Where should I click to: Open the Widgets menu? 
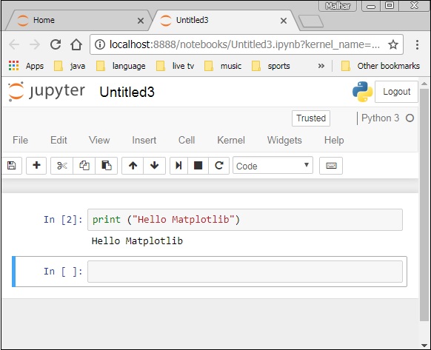pos(284,140)
